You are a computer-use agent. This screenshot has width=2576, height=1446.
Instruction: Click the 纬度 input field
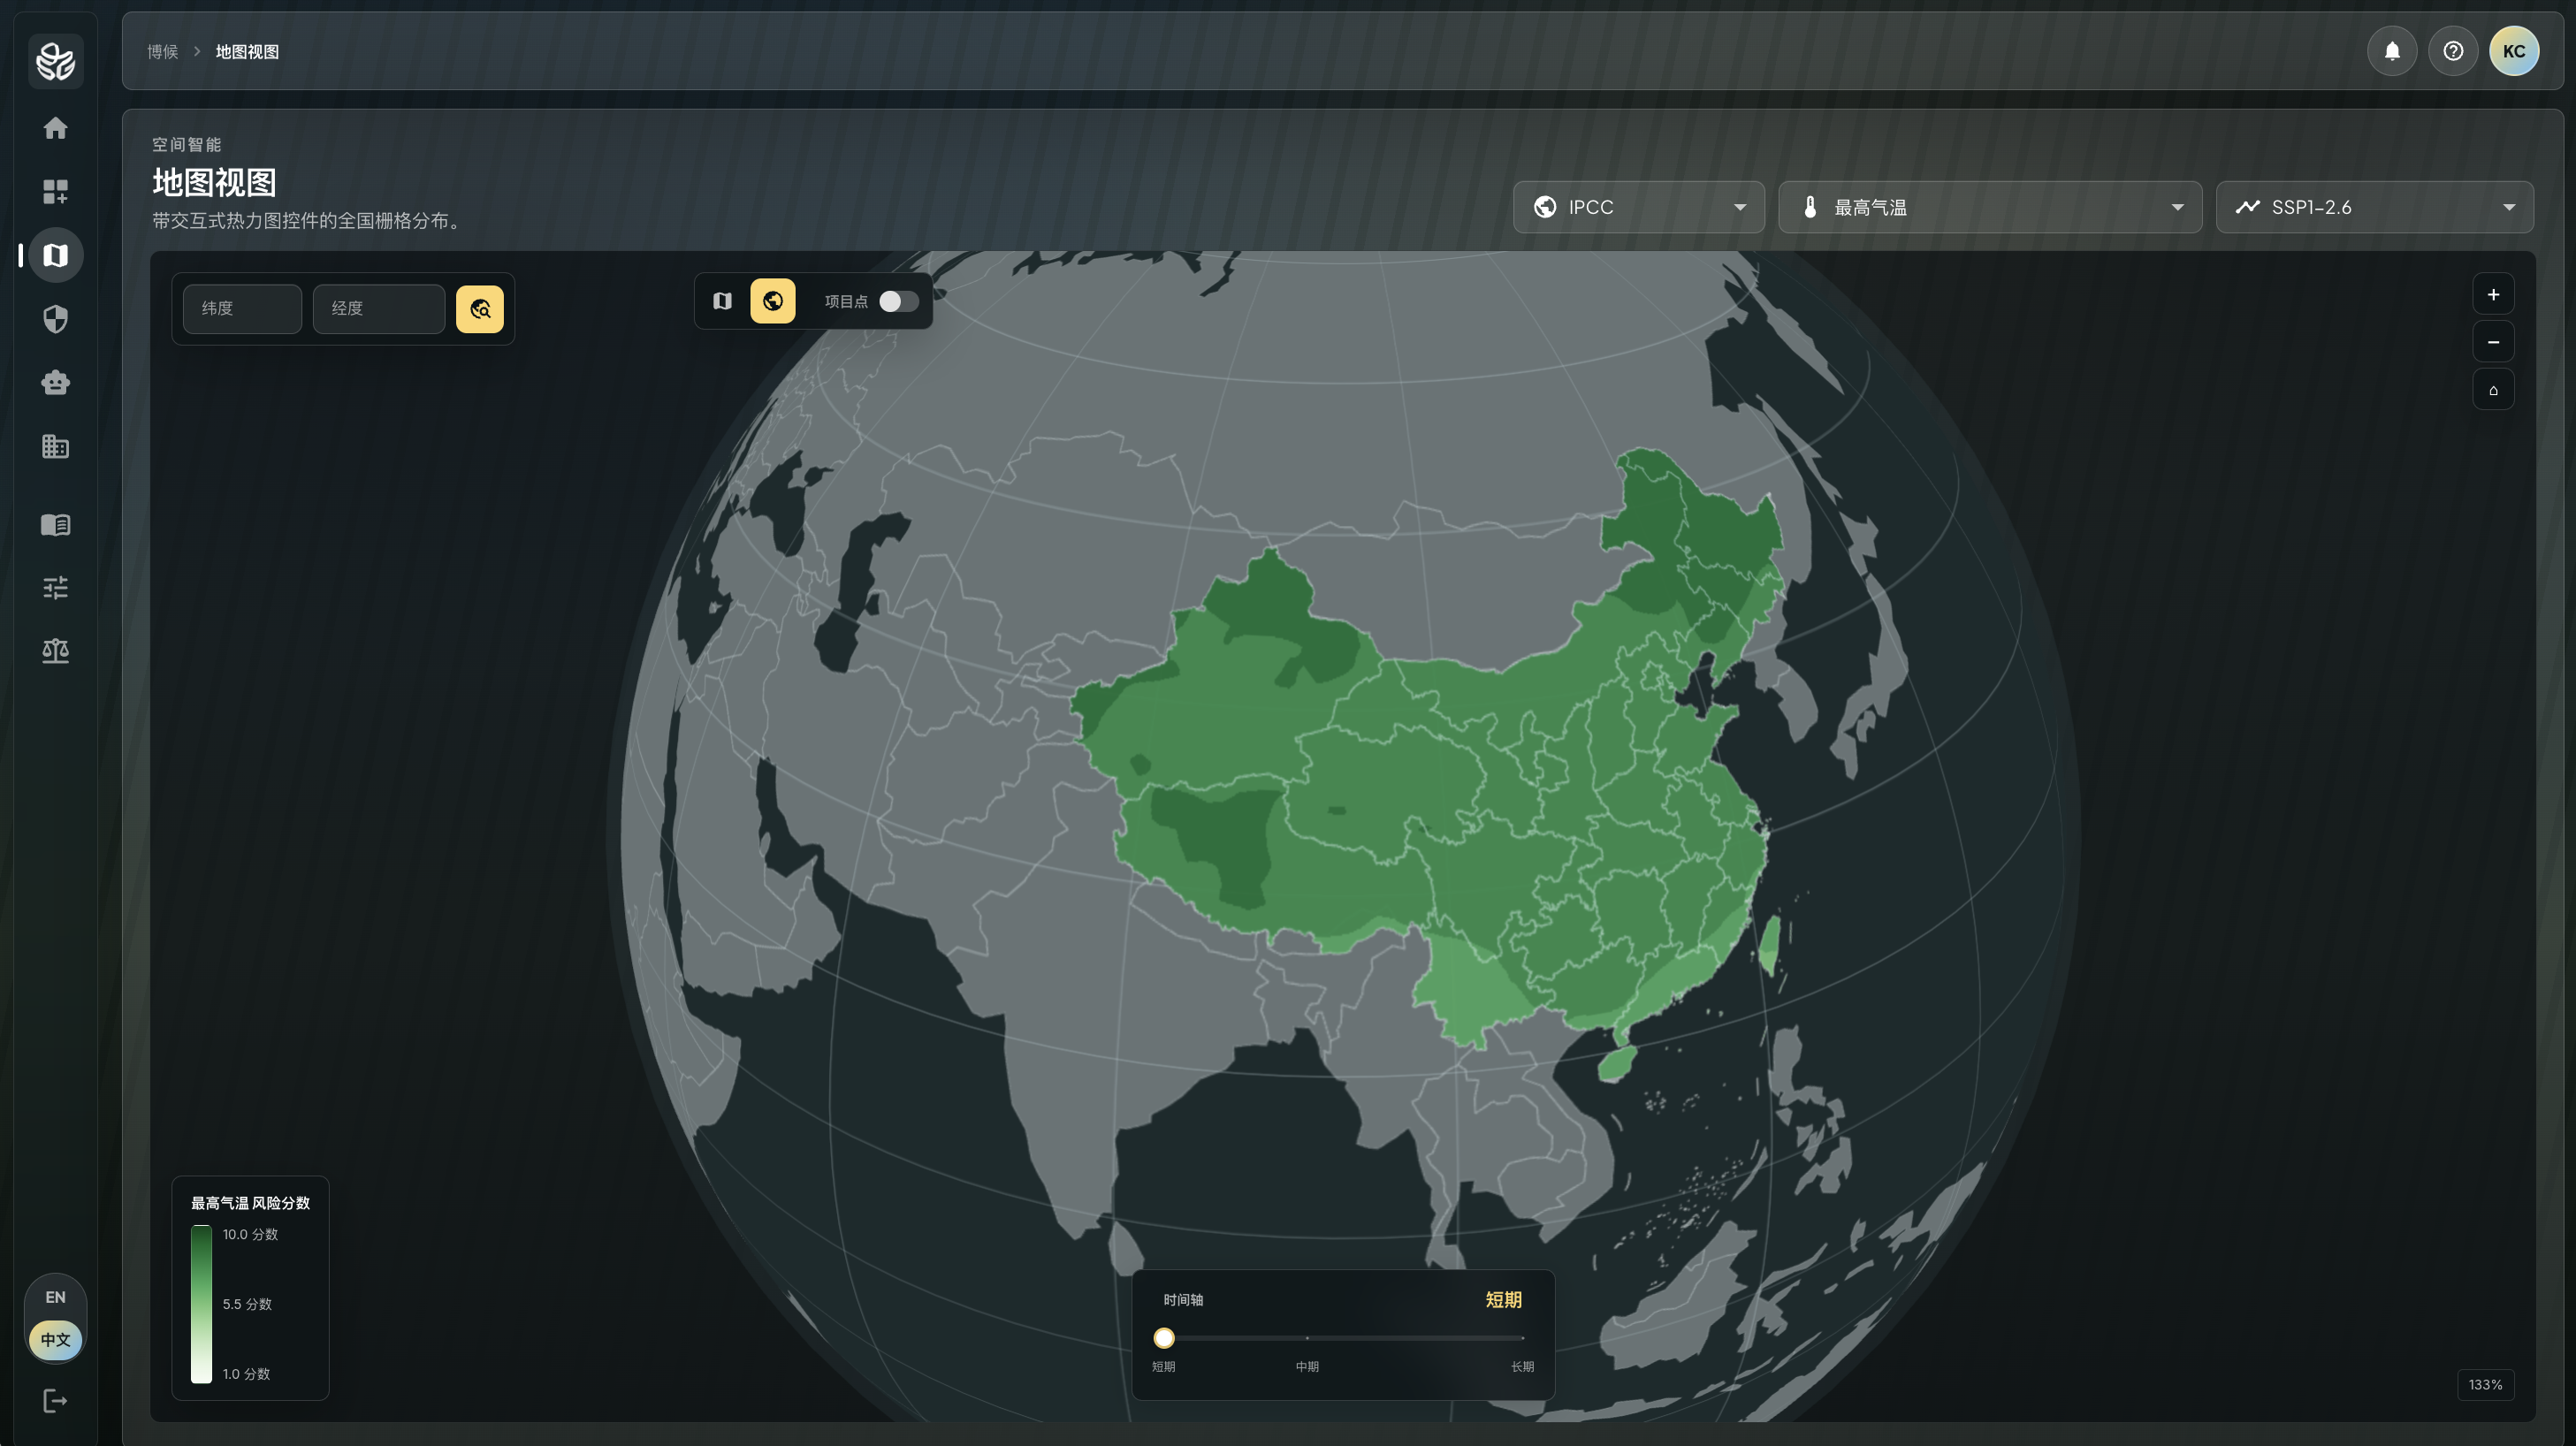[242, 309]
